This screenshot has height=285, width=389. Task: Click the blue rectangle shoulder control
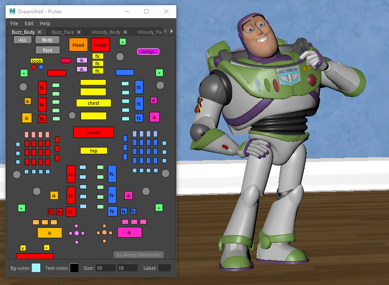point(125,72)
